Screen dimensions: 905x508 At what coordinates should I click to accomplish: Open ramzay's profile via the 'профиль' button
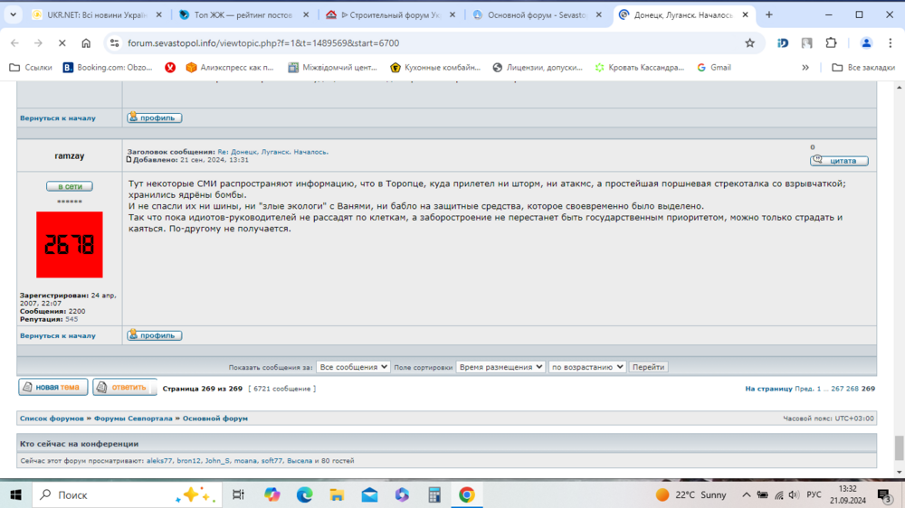(155, 335)
